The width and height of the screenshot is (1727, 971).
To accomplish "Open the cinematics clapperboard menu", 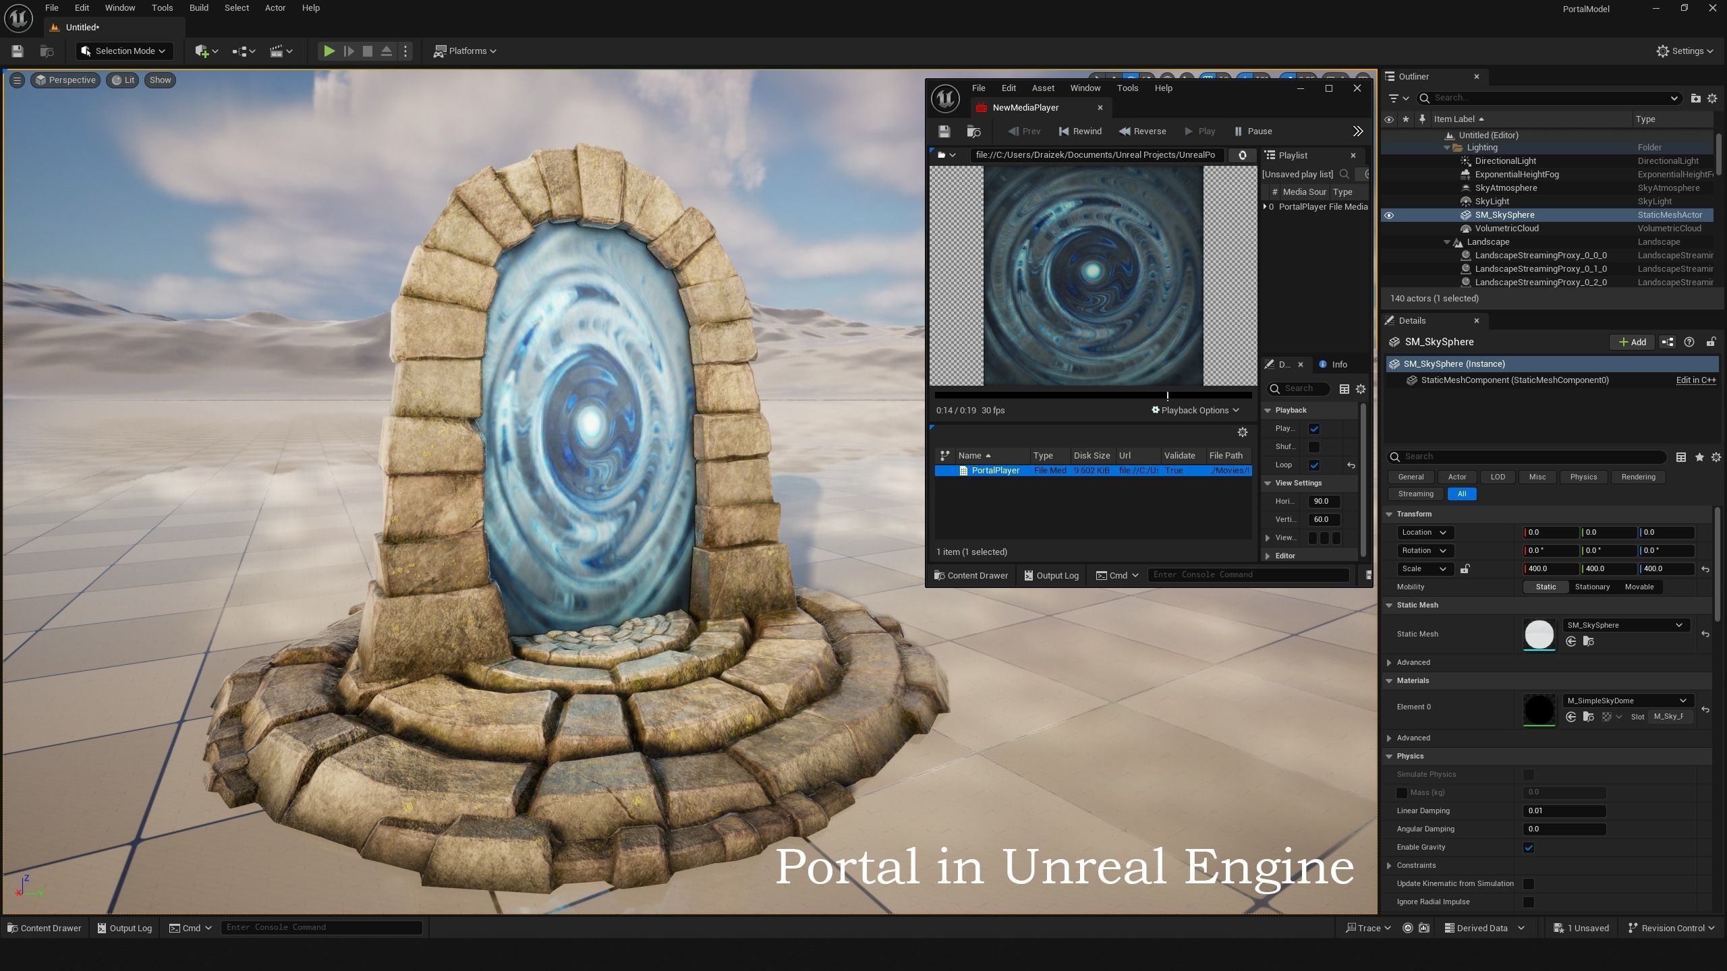I will pos(281,51).
